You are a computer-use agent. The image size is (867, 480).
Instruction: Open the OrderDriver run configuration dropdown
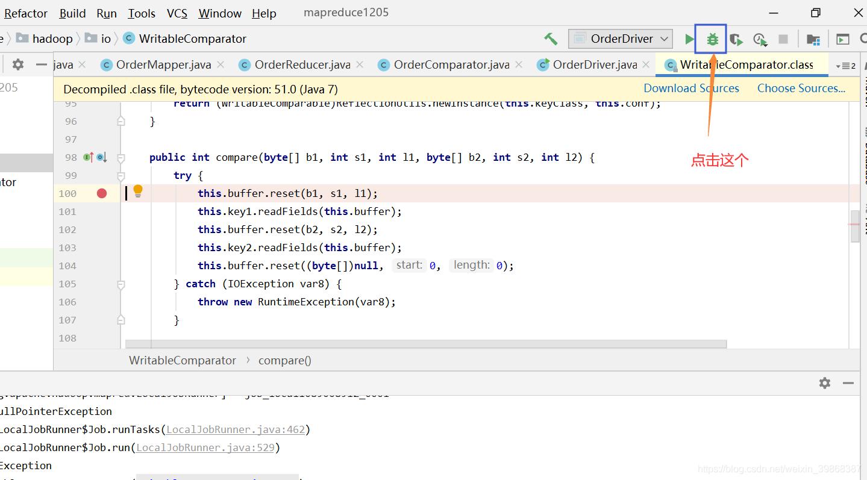[620, 39]
